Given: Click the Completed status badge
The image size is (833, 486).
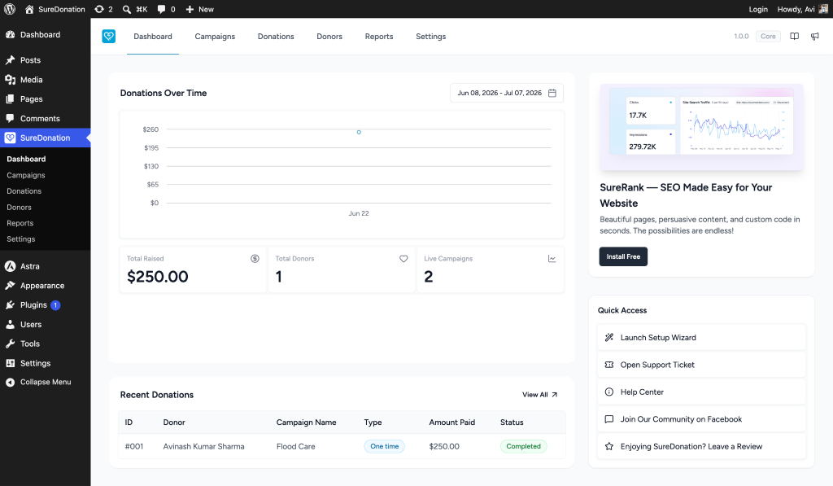Looking at the screenshot, I should click(x=523, y=446).
